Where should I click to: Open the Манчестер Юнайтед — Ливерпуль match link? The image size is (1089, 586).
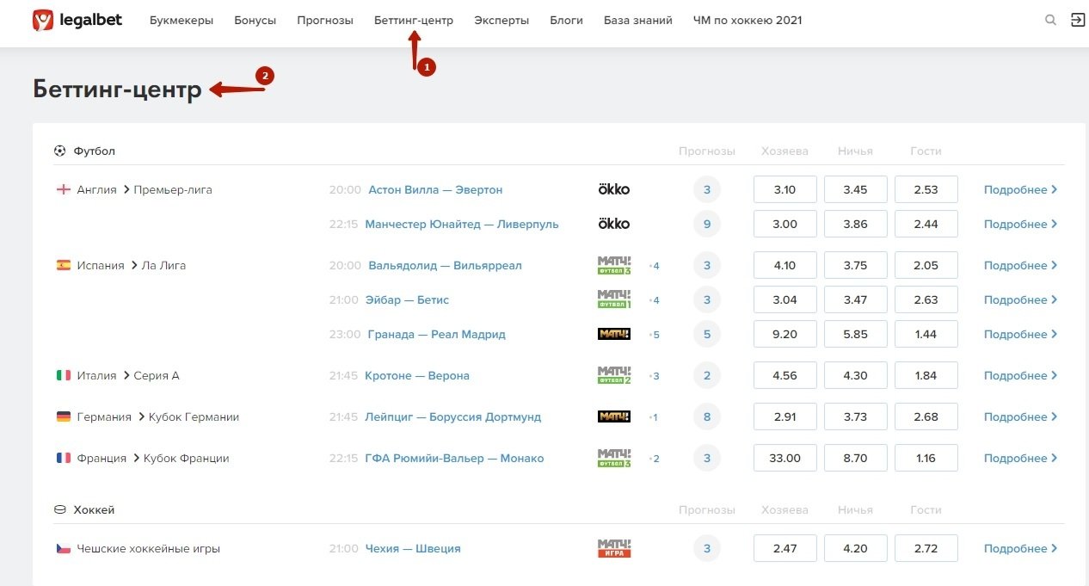click(462, 224)
